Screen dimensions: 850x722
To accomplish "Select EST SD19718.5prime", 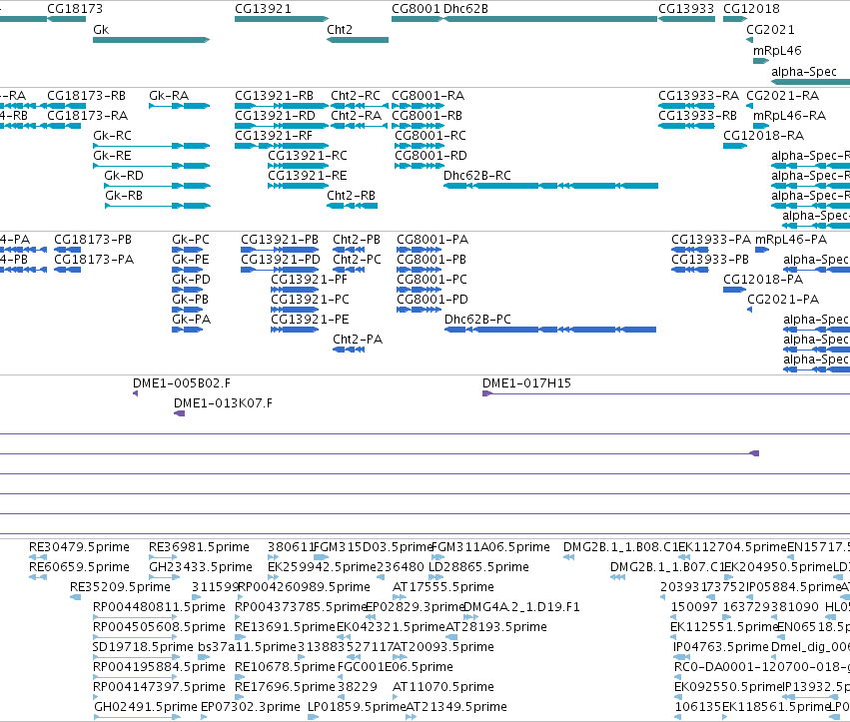I will coord(135,658).
